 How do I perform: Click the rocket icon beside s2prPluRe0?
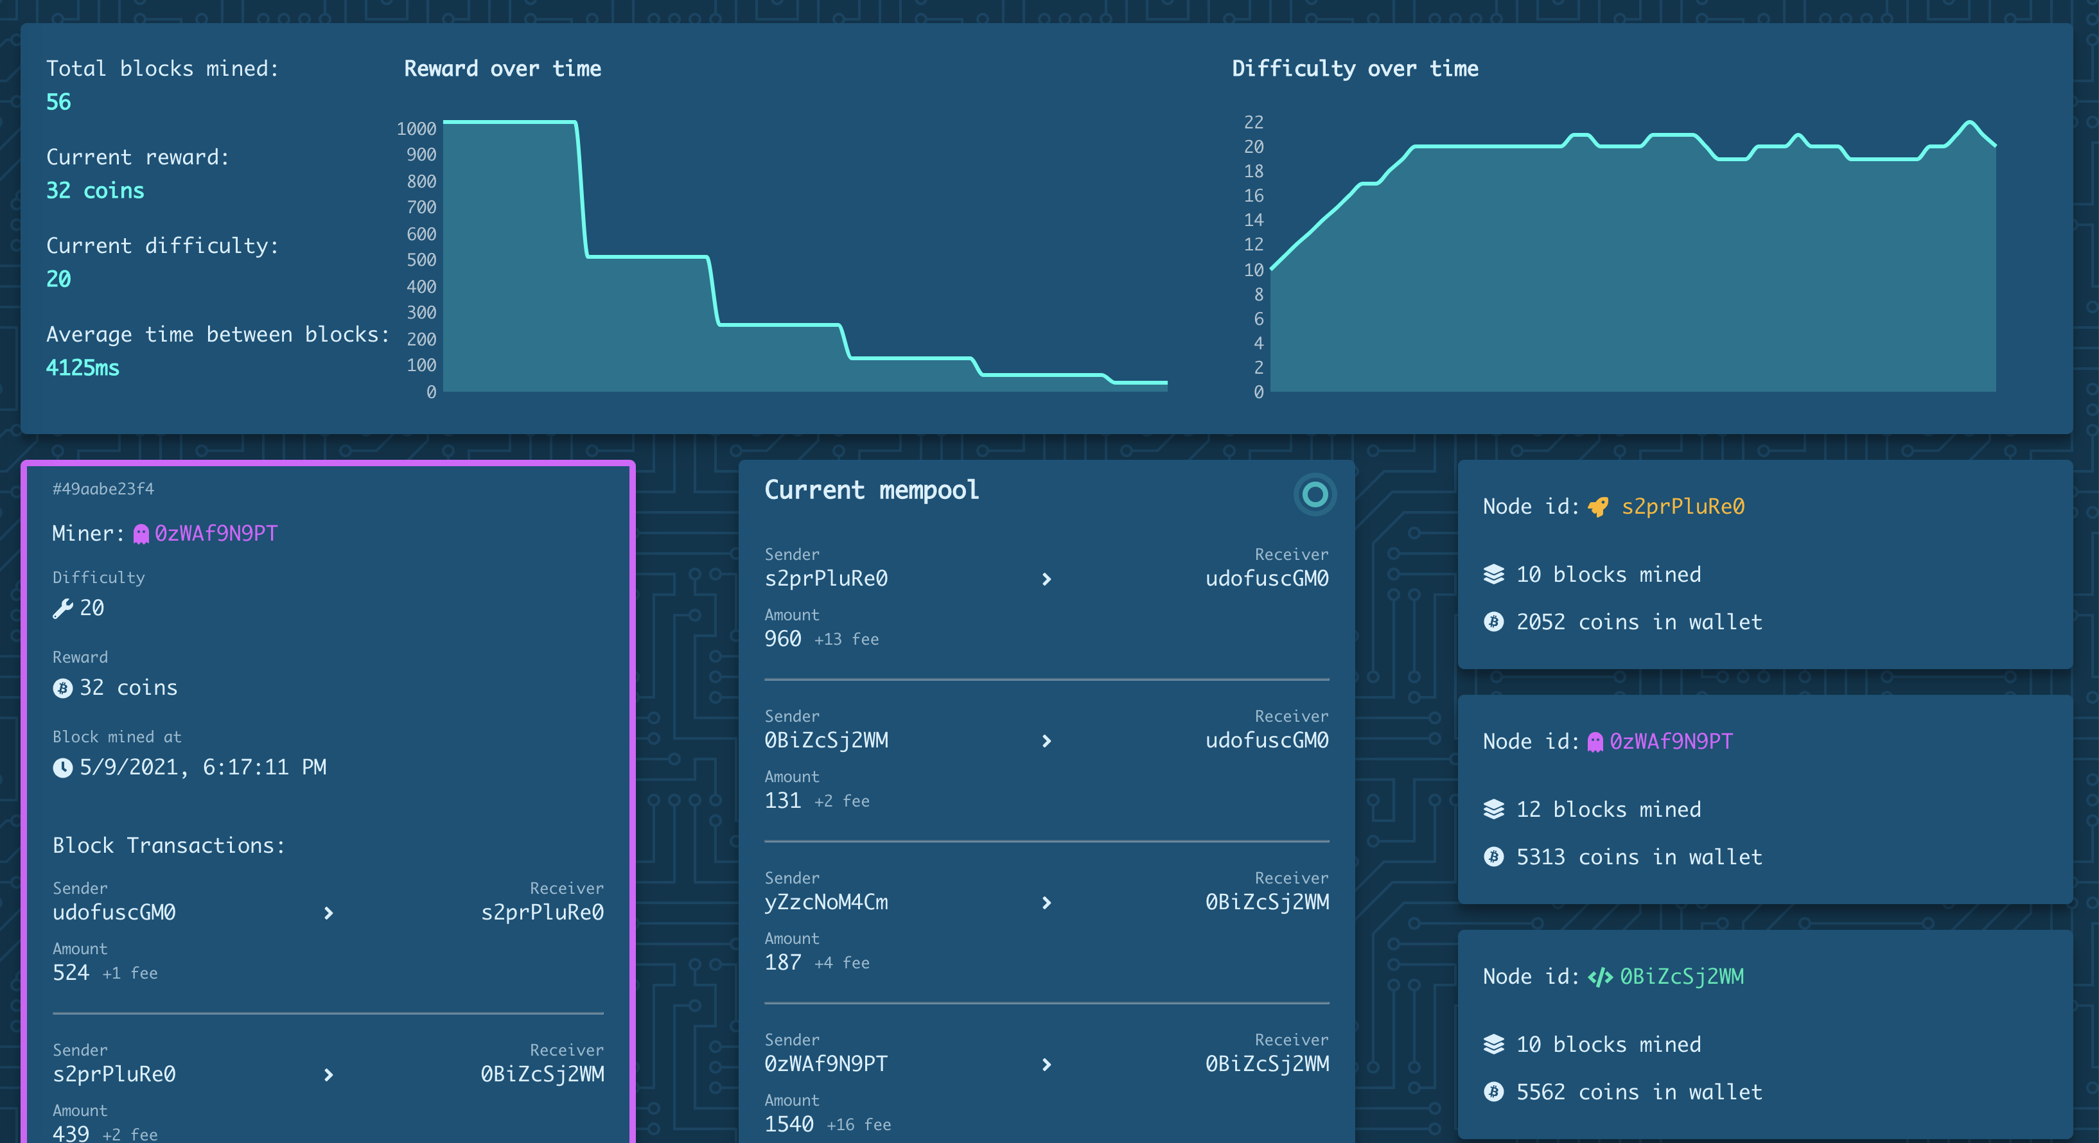tap(1598, 507)
